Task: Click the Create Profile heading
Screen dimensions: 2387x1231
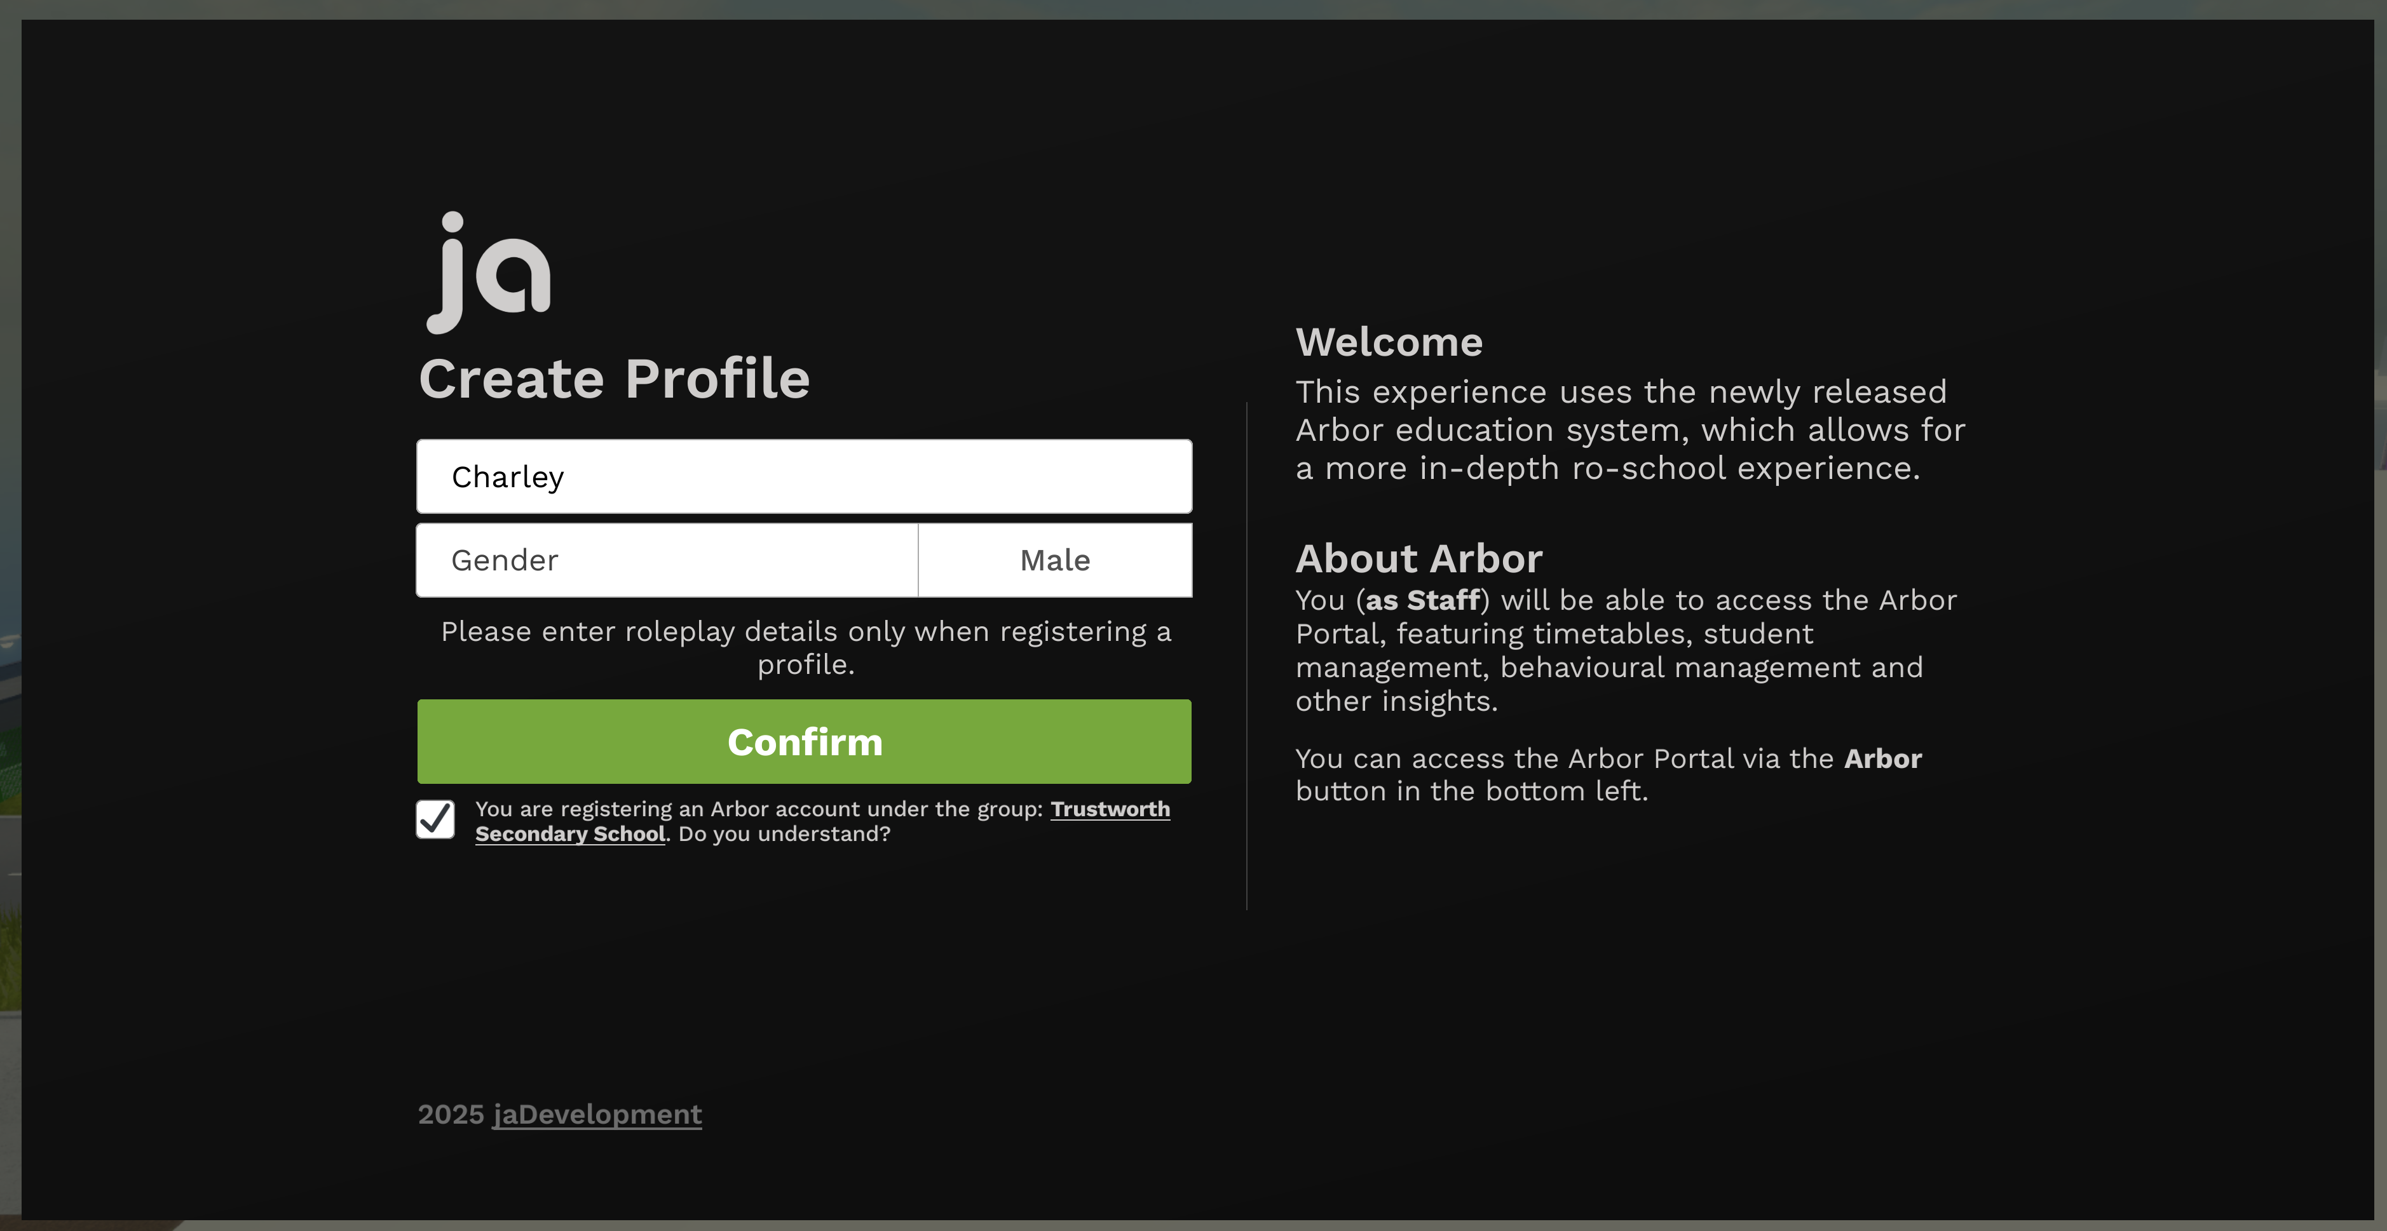Action: (x=615, y=379)
